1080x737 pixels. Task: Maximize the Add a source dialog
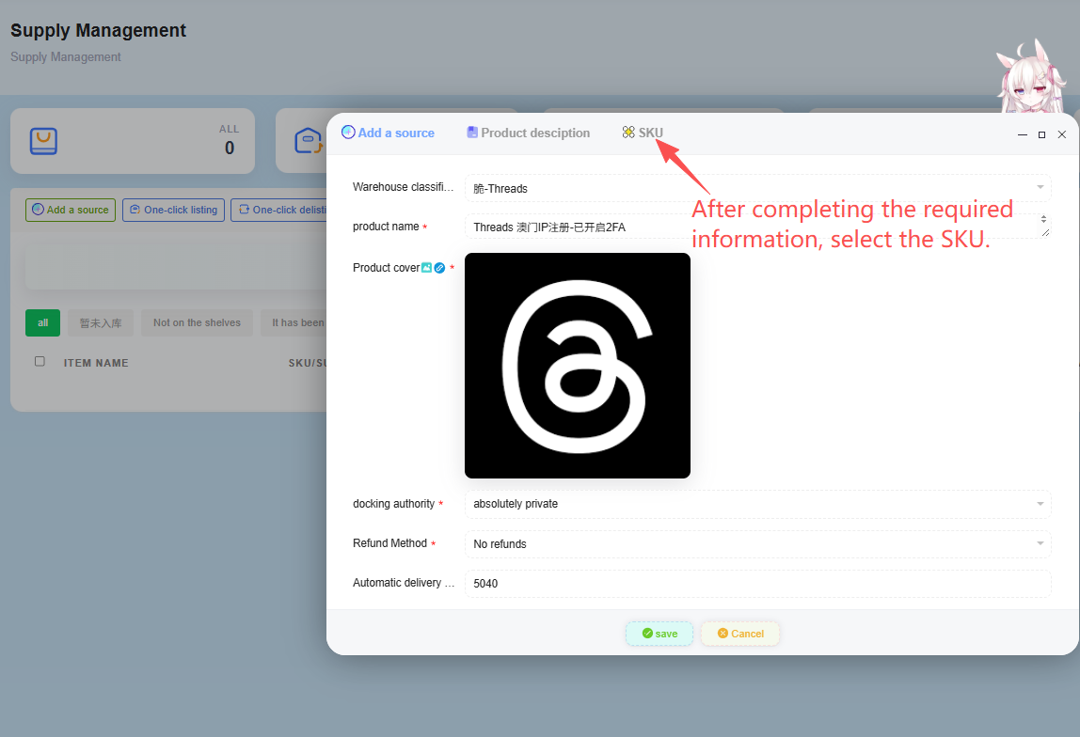pyautogui.click(x=1041, y=134)
